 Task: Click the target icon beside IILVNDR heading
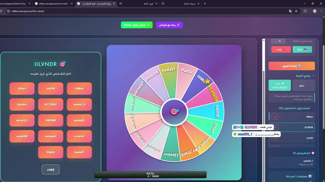pos(62,64)
